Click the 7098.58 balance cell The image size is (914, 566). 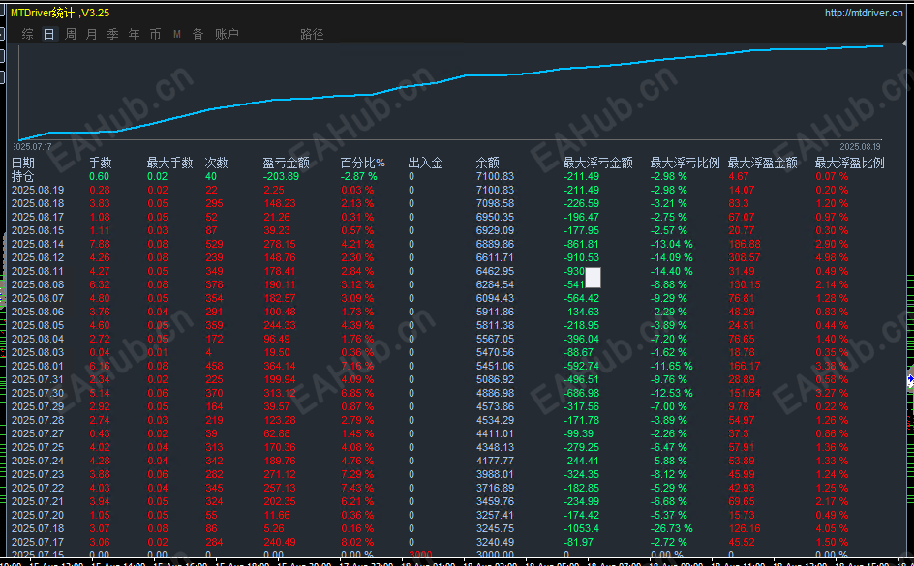coord(495,203)
